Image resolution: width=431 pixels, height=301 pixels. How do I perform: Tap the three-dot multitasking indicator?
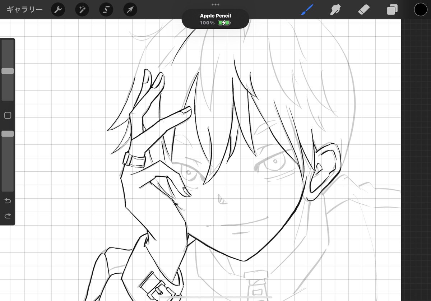coord(215,4)
